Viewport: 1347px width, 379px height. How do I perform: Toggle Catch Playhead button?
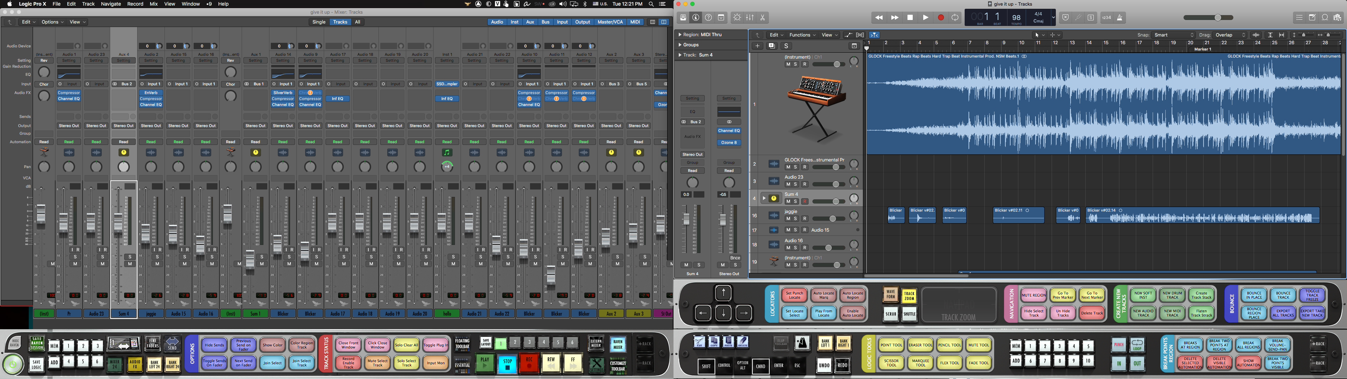[874, 35]
